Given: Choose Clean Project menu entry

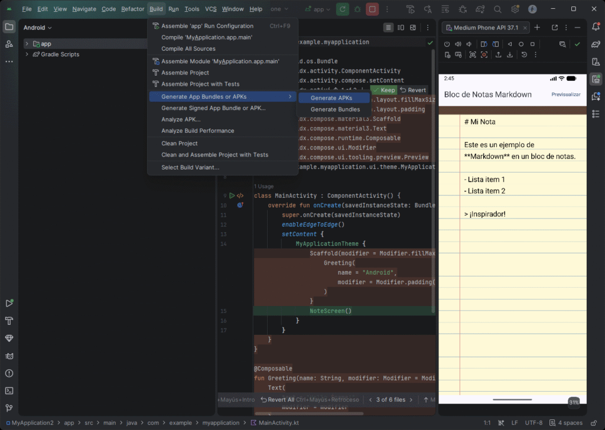Looking at the screenshot, I should [x=223, y=143].
